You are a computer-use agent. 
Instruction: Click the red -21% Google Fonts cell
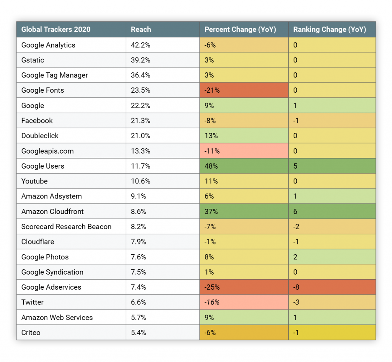(x=244, y=90)
